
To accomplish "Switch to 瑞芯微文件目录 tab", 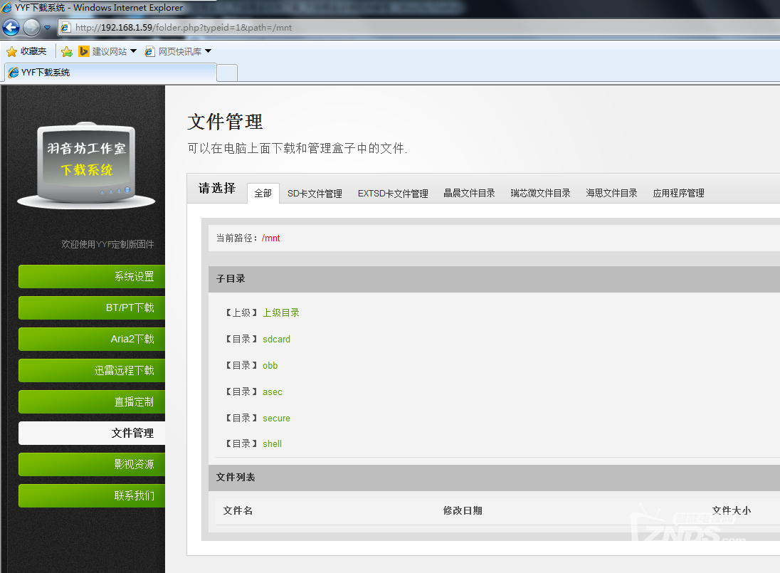I will (540, 193).
